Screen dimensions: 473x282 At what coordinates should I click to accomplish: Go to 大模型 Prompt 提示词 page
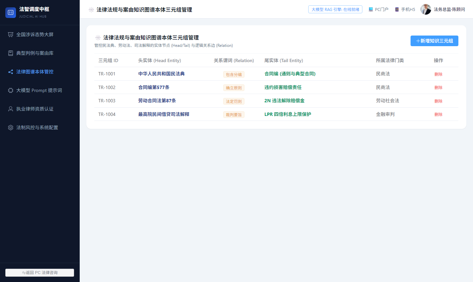pyautogui.click(x=40, y=90)
